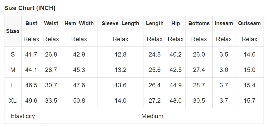This screenshot has height=127, width=267.
Task: Click the L hip value 44.9
Action: coord(176,85)
